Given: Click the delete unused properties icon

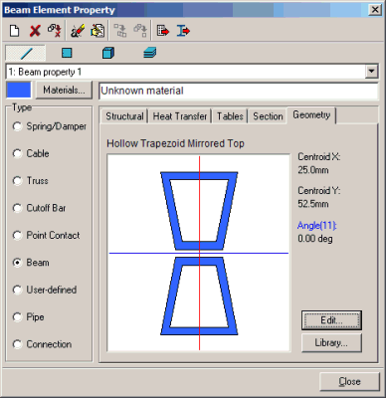Looking at the screenshot, I should click(55, 31).
